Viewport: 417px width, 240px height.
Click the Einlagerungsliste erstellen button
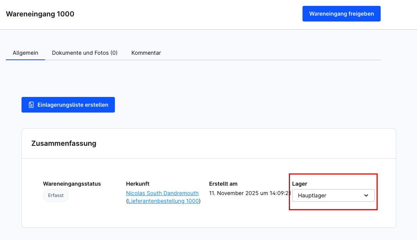click(x=68, y=105)
